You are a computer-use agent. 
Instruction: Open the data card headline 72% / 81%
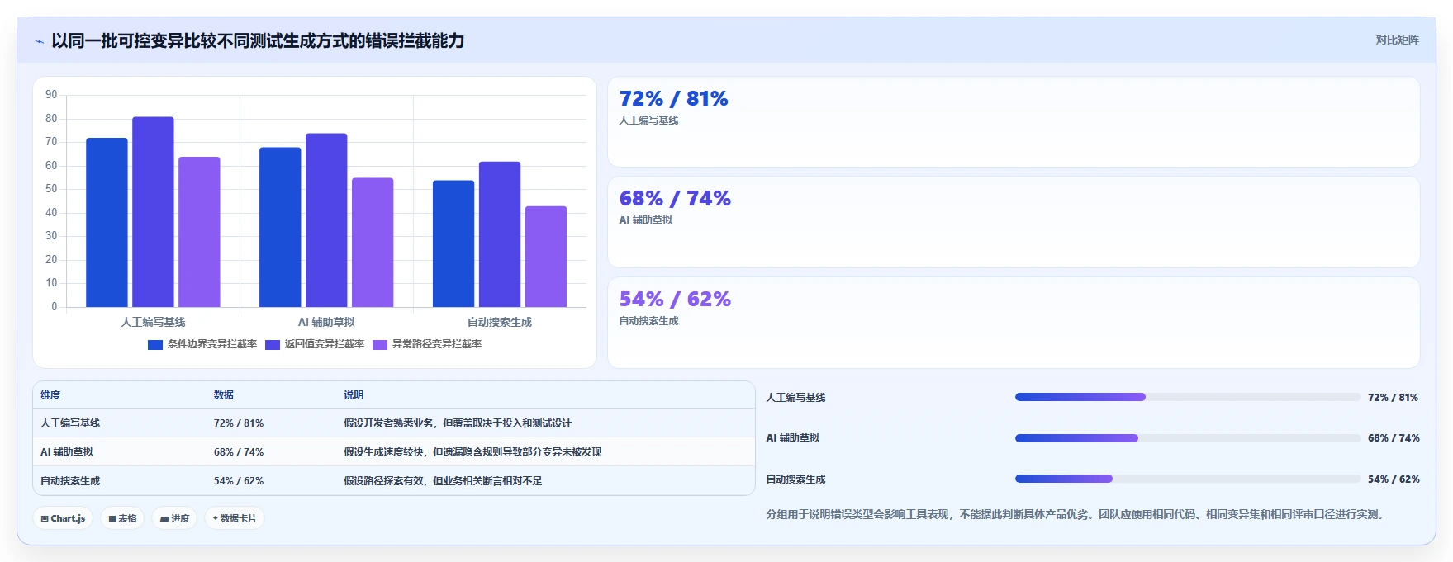click(673, 98)
